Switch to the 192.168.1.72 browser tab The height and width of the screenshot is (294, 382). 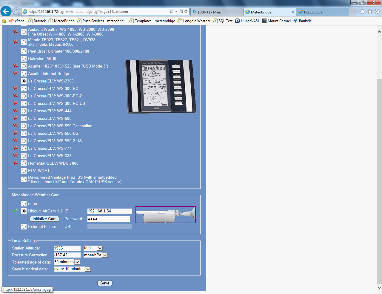(x=322, y=12)
